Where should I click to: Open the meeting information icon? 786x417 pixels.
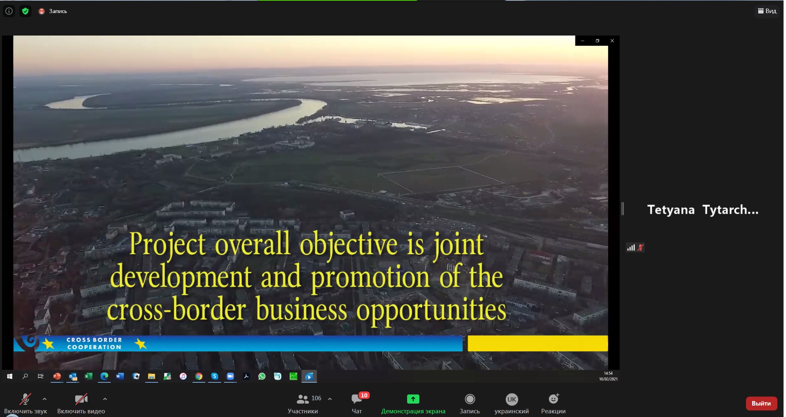tap(9, 11)
